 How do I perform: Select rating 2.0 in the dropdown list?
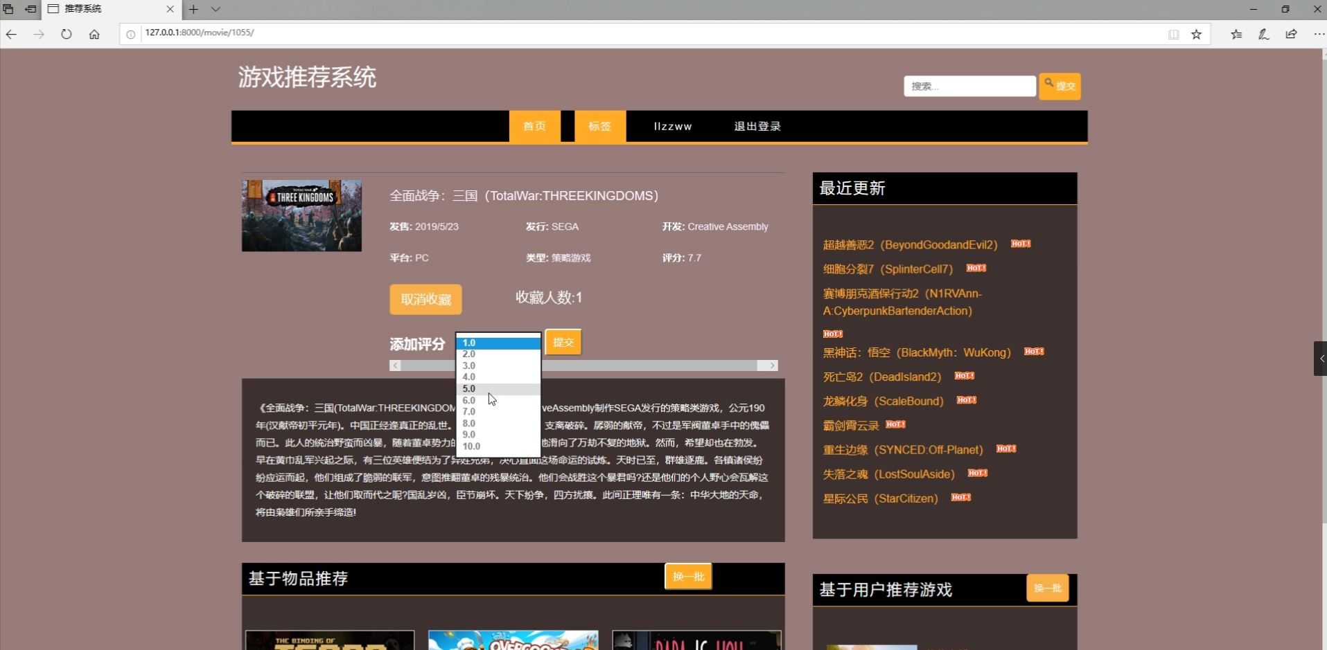coord(498,354)
